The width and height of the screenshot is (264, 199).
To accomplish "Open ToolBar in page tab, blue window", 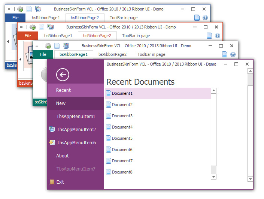I will 124,18.
